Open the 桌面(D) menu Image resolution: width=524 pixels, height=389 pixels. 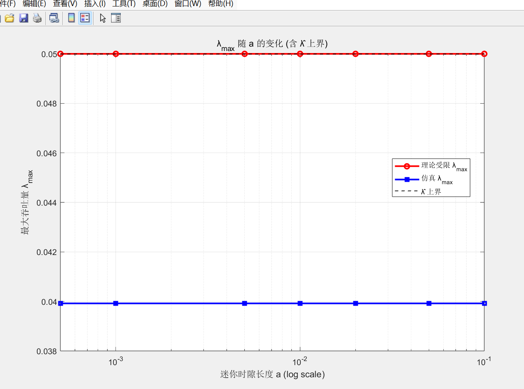click(155, 4)
